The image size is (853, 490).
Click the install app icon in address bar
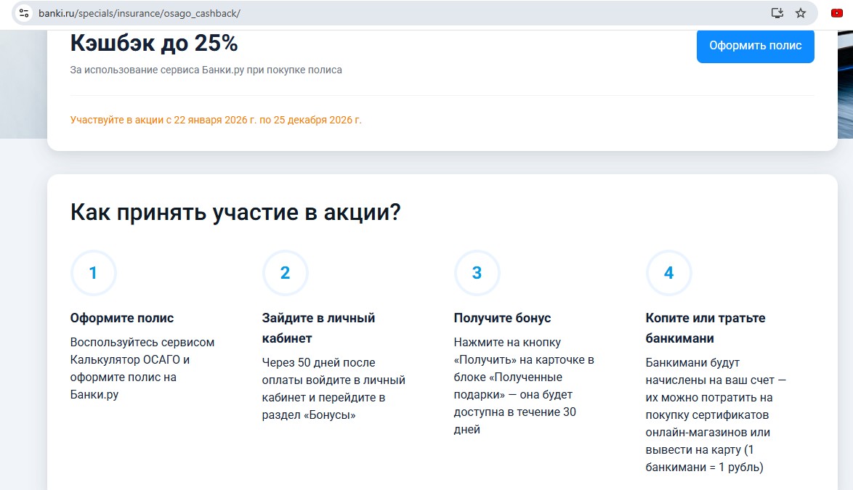pos(777,13)
